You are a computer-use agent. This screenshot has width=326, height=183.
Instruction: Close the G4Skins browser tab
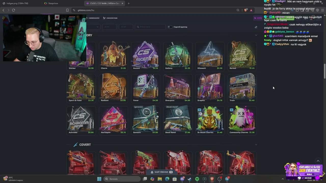click(x=123, y=3)
